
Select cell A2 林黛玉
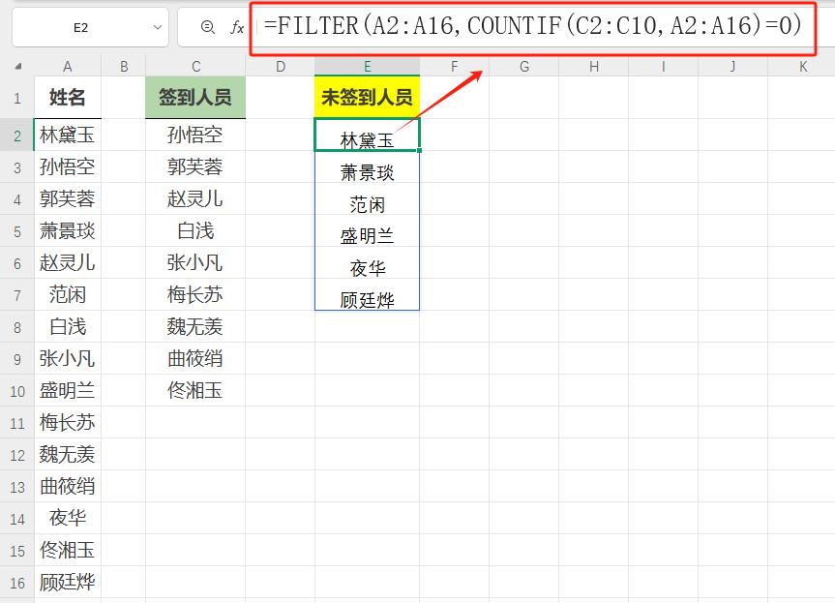point(68,135)
